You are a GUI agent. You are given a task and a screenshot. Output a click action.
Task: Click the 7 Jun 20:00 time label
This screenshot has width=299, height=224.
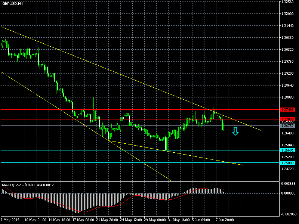[226, 220]
